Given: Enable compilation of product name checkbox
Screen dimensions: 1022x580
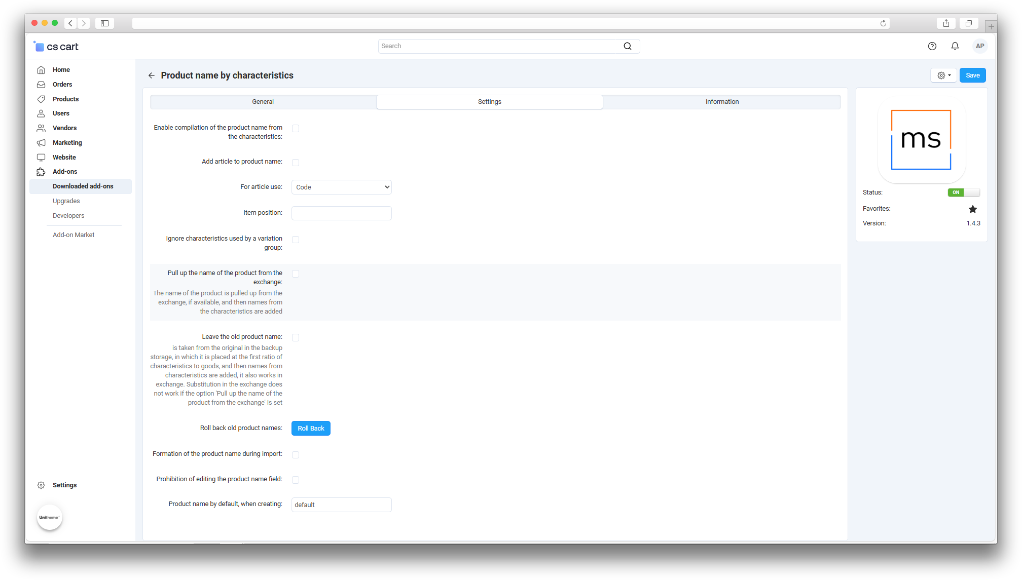Looking at the screenshot, I should coord(296,129).
